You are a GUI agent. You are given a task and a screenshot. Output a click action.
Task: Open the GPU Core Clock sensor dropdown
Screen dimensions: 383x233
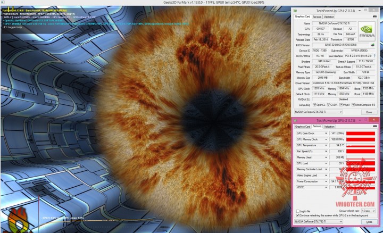click(x=326, y=134)
